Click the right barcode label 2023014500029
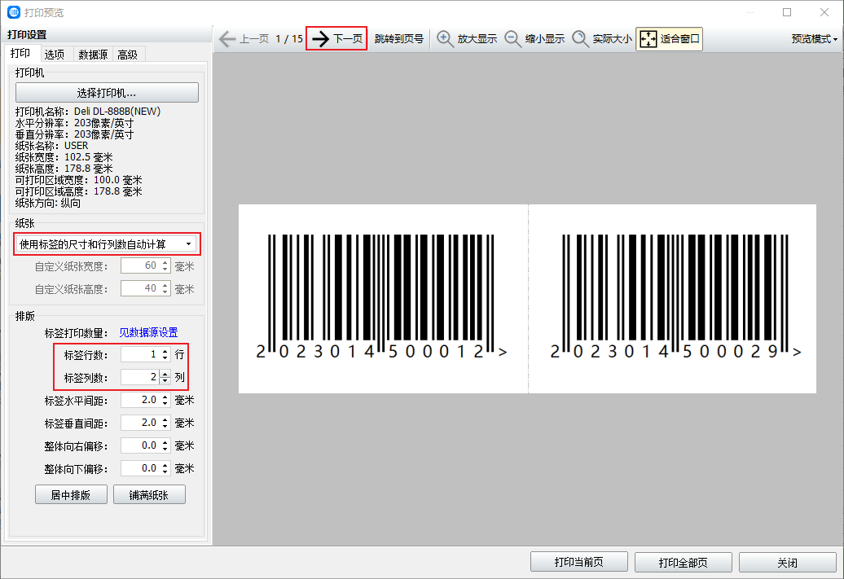This screenshot has width=844, height=579. tap(675, 297)
